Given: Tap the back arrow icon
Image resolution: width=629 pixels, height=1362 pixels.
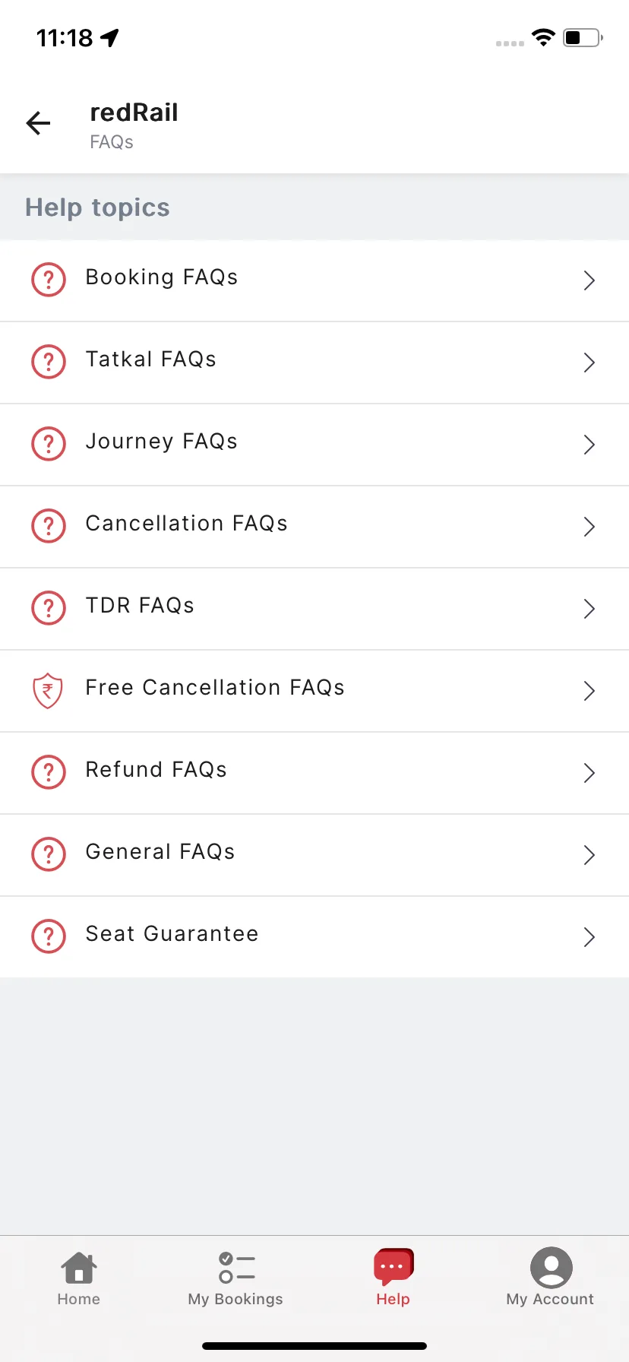Looking at the screenshot, I should point(38,123).
